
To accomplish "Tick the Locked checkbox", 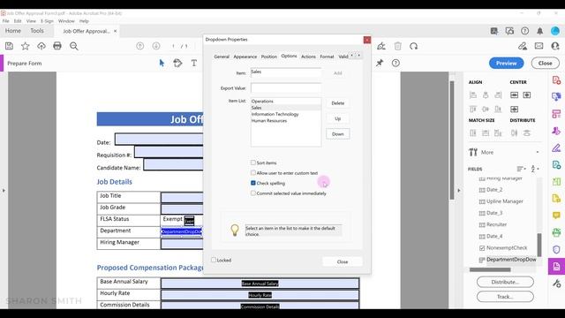I will coord(214,260).
